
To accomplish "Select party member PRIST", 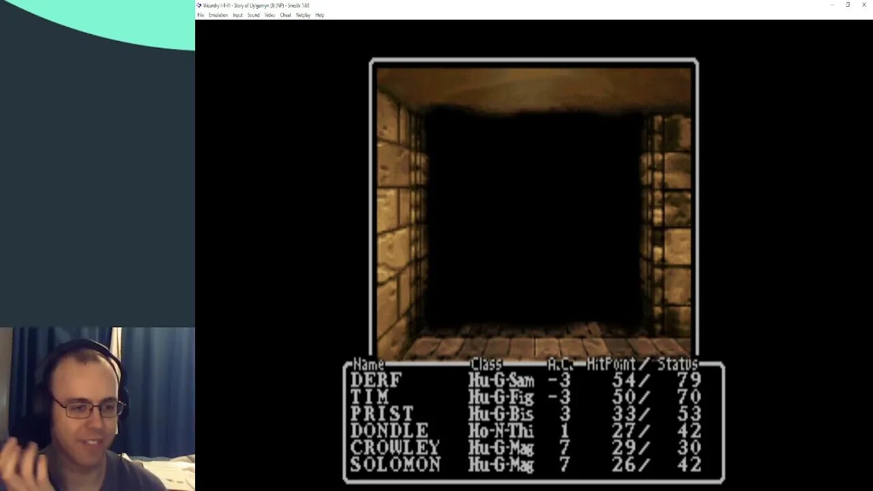I will tap(382, 414).
